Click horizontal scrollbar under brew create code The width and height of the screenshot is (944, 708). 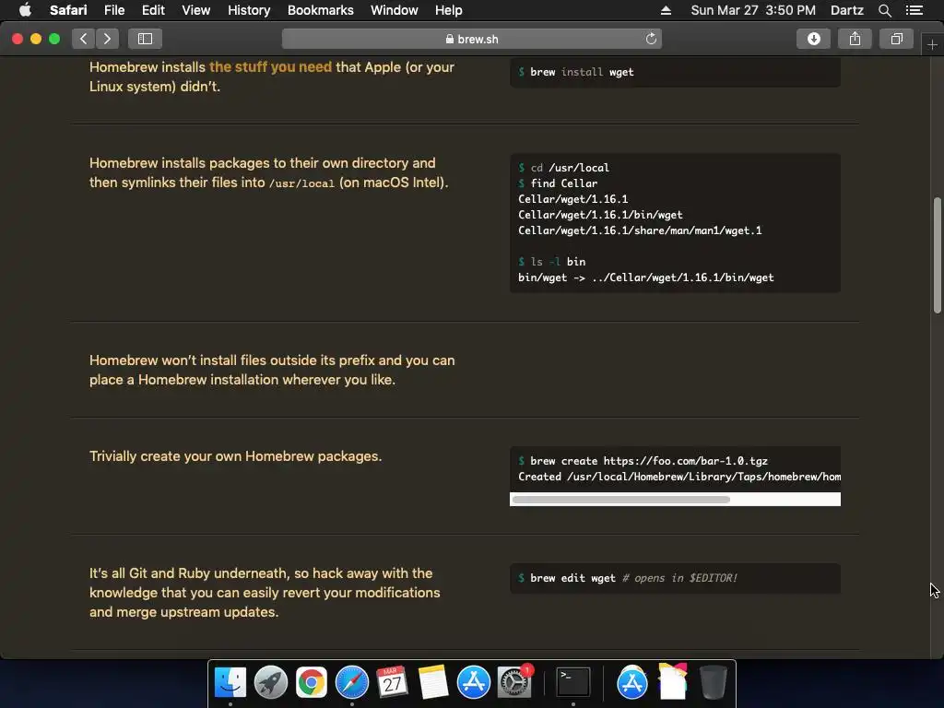click(620, 499)
